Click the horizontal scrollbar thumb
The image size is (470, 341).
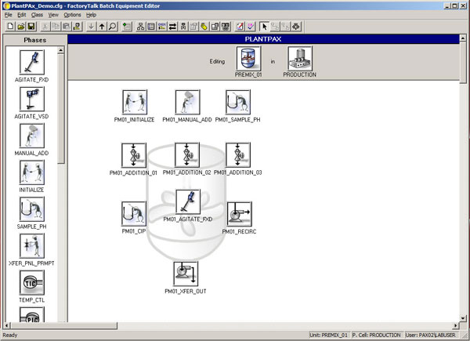pos(64,325)
